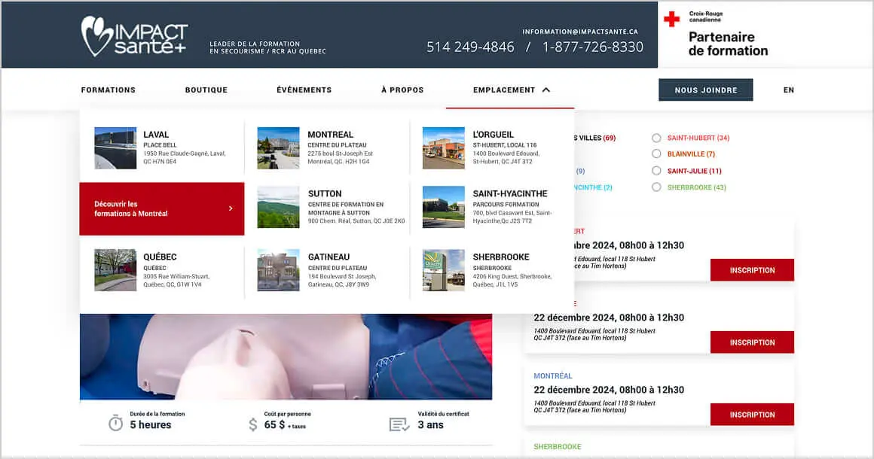Click the Sherbrooke city label in session list

click(557, 446)
